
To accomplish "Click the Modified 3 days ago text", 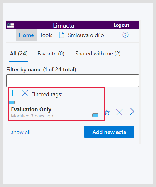I will (x=32, y=116).
